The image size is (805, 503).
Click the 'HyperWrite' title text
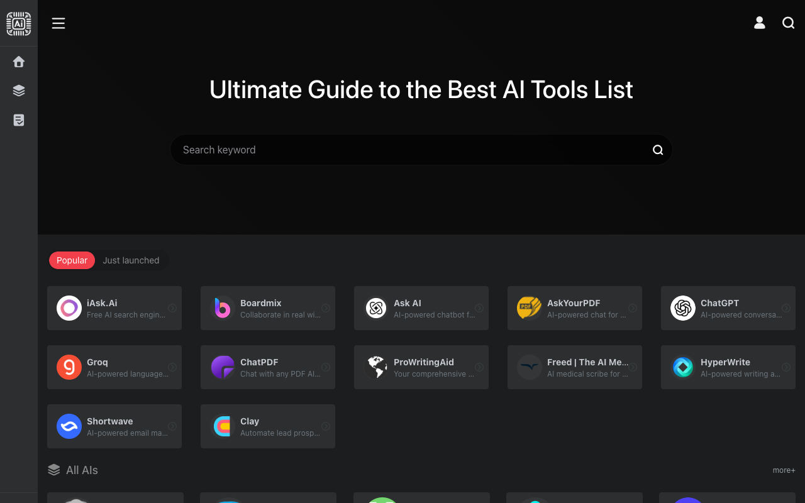pos(725,362)
